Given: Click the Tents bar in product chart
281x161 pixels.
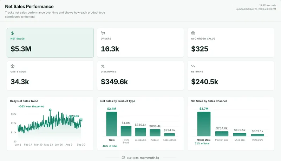Looking at the screenshot, I should pos(111,124).
